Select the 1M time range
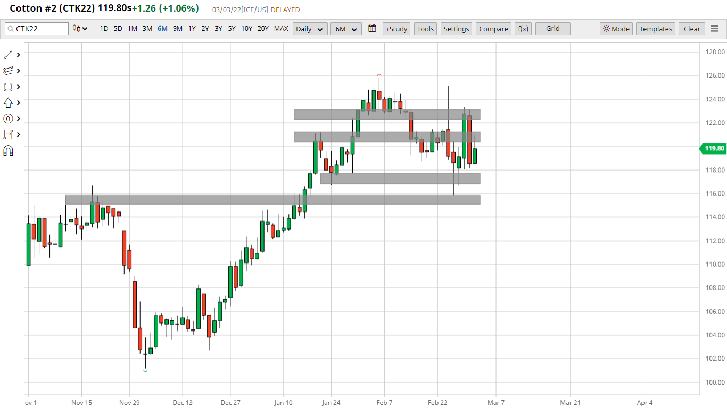 pyautogui.click(x=133, y=29)
